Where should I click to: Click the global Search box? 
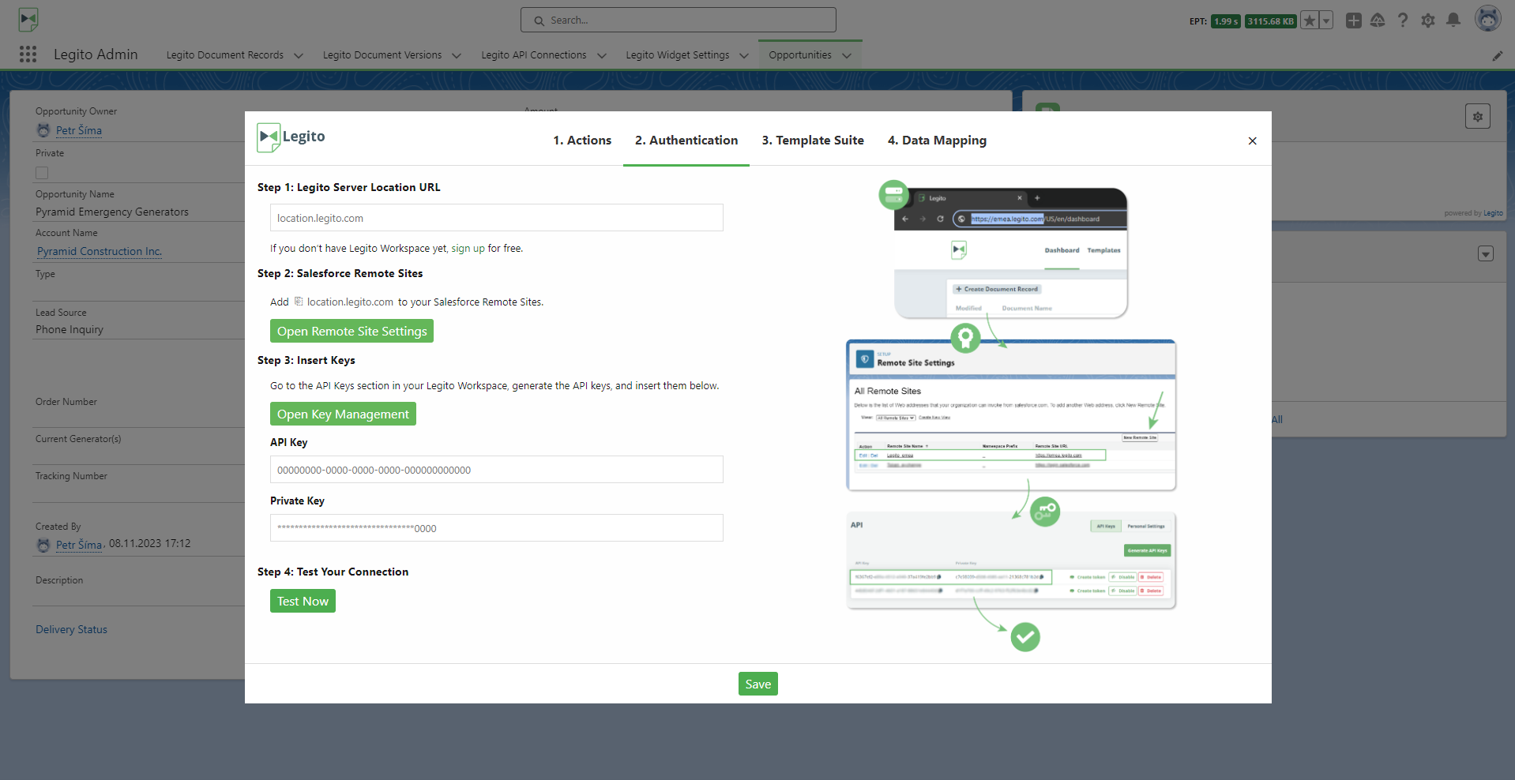click(x=678, y=20)
